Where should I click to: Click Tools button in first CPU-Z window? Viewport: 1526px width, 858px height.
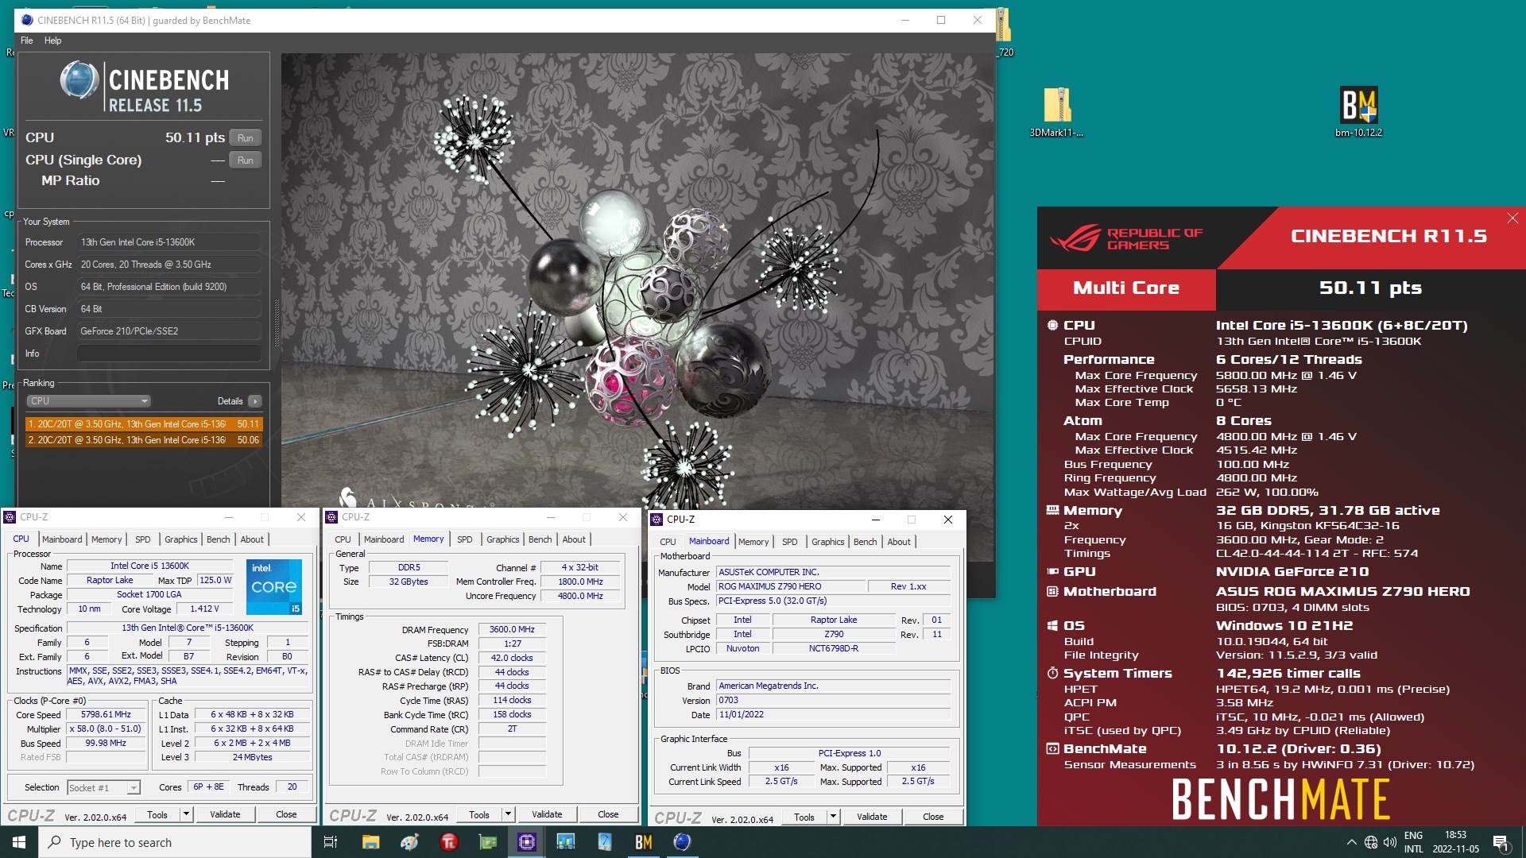[157, 814]
